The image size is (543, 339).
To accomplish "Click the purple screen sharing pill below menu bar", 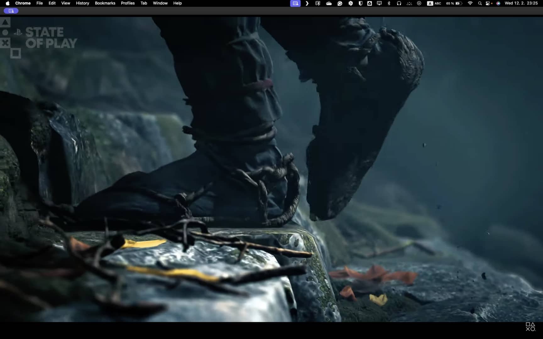I will click(x=11, y=11).
